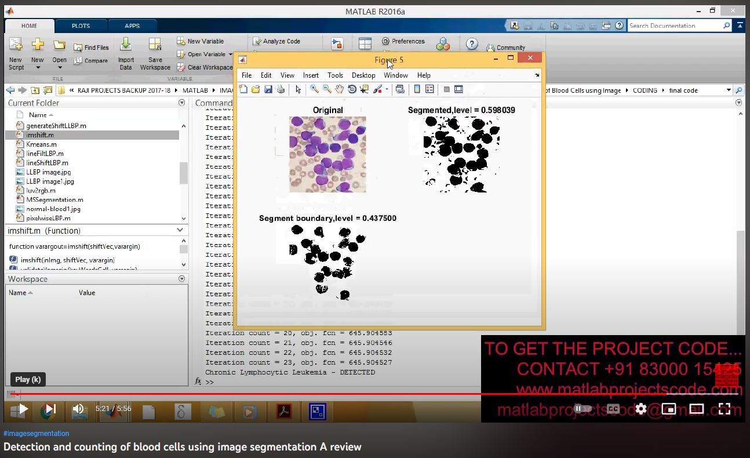Viewport: 750px width, 458px height.
Task: Mute the video volume
Action: click(78, 409)
